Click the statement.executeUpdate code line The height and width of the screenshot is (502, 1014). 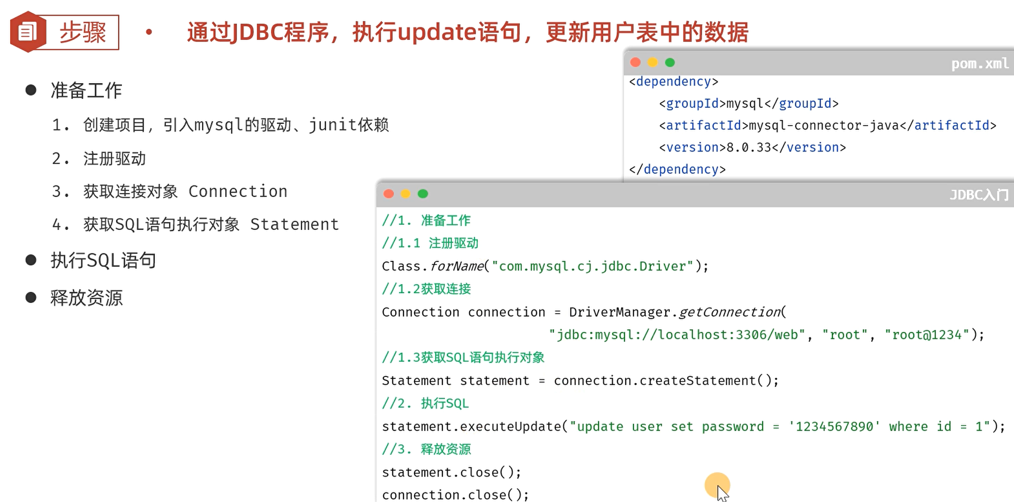pyautogui.click(x=694, y=427)
